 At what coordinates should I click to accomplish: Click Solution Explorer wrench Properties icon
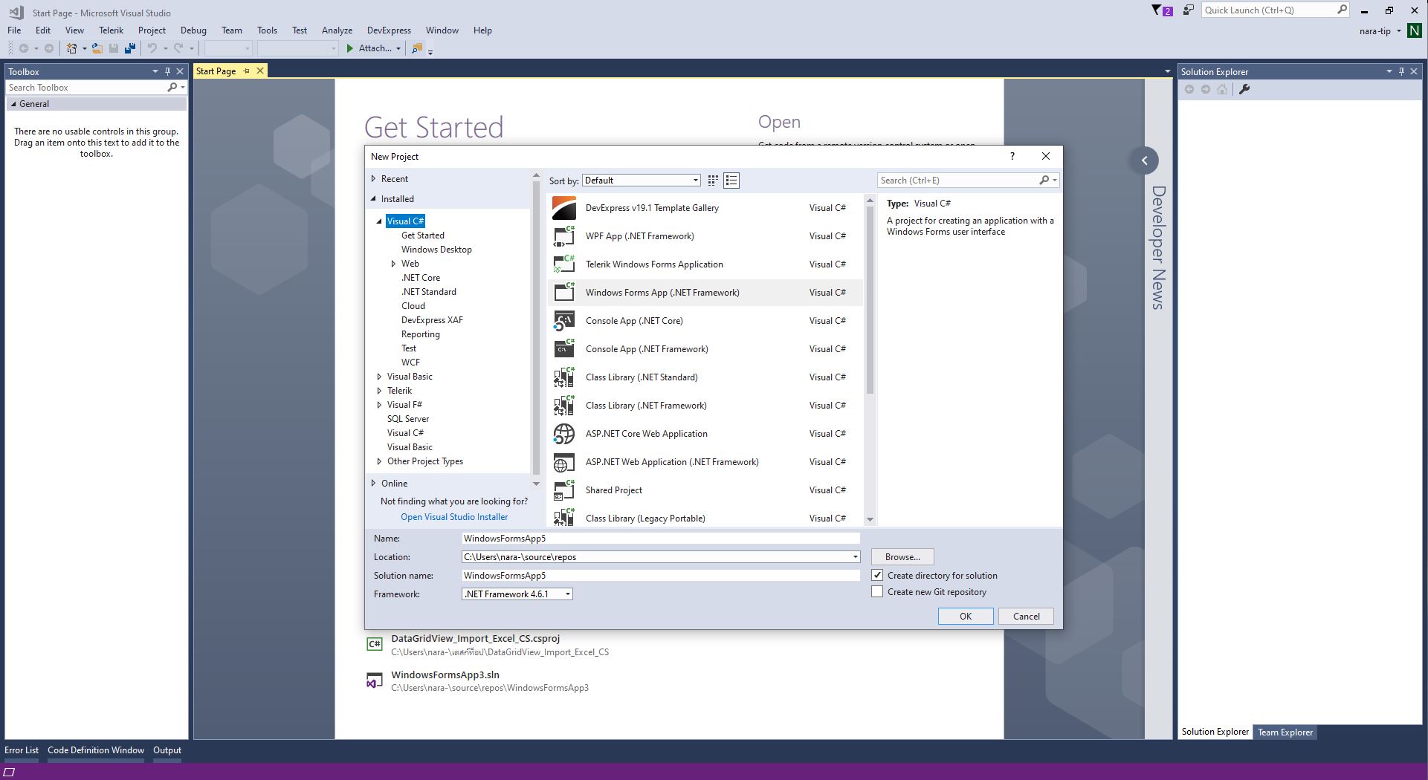[1244, 89]
